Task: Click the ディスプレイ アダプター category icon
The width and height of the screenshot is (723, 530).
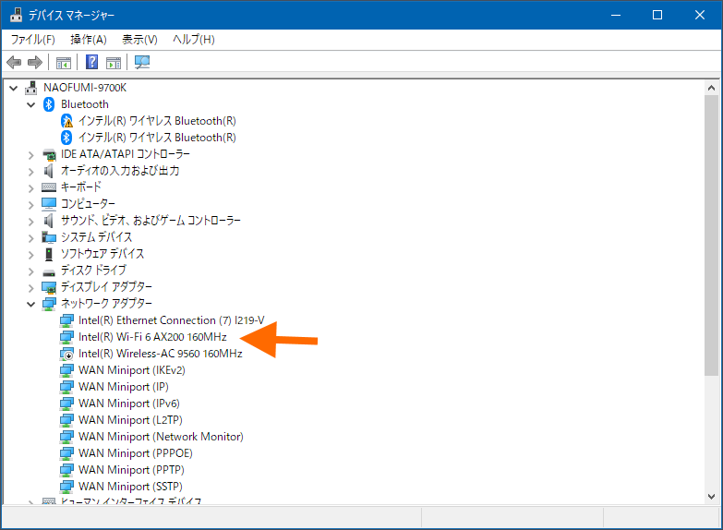Action: click(49, 287)
